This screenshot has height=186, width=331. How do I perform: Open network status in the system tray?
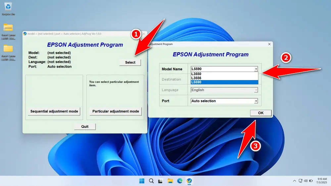pyautogui.click(x=301, y=181)
